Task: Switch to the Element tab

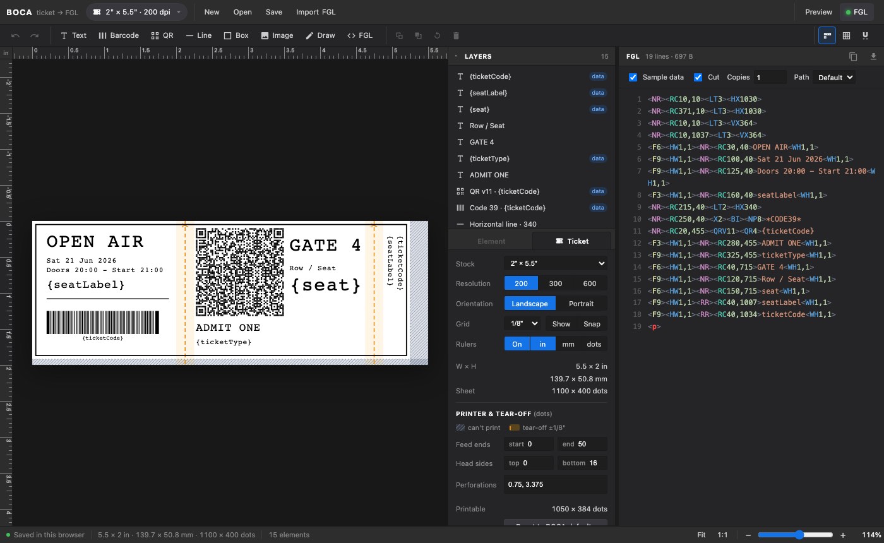Action: tap(491, 241)
